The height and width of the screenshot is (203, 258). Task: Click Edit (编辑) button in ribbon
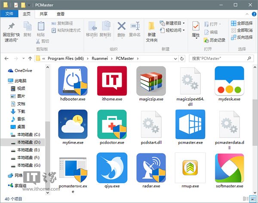click(211, 32)
